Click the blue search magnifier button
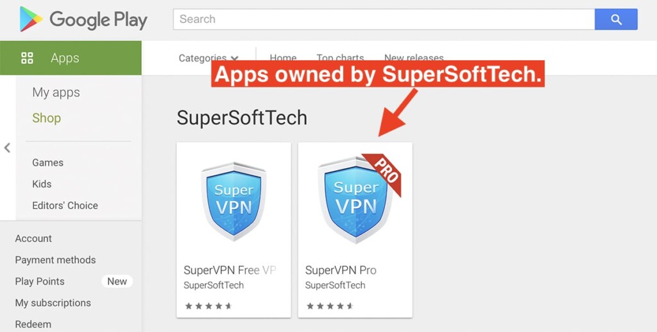This screenshot has height=332, width=657. (616, 19)
